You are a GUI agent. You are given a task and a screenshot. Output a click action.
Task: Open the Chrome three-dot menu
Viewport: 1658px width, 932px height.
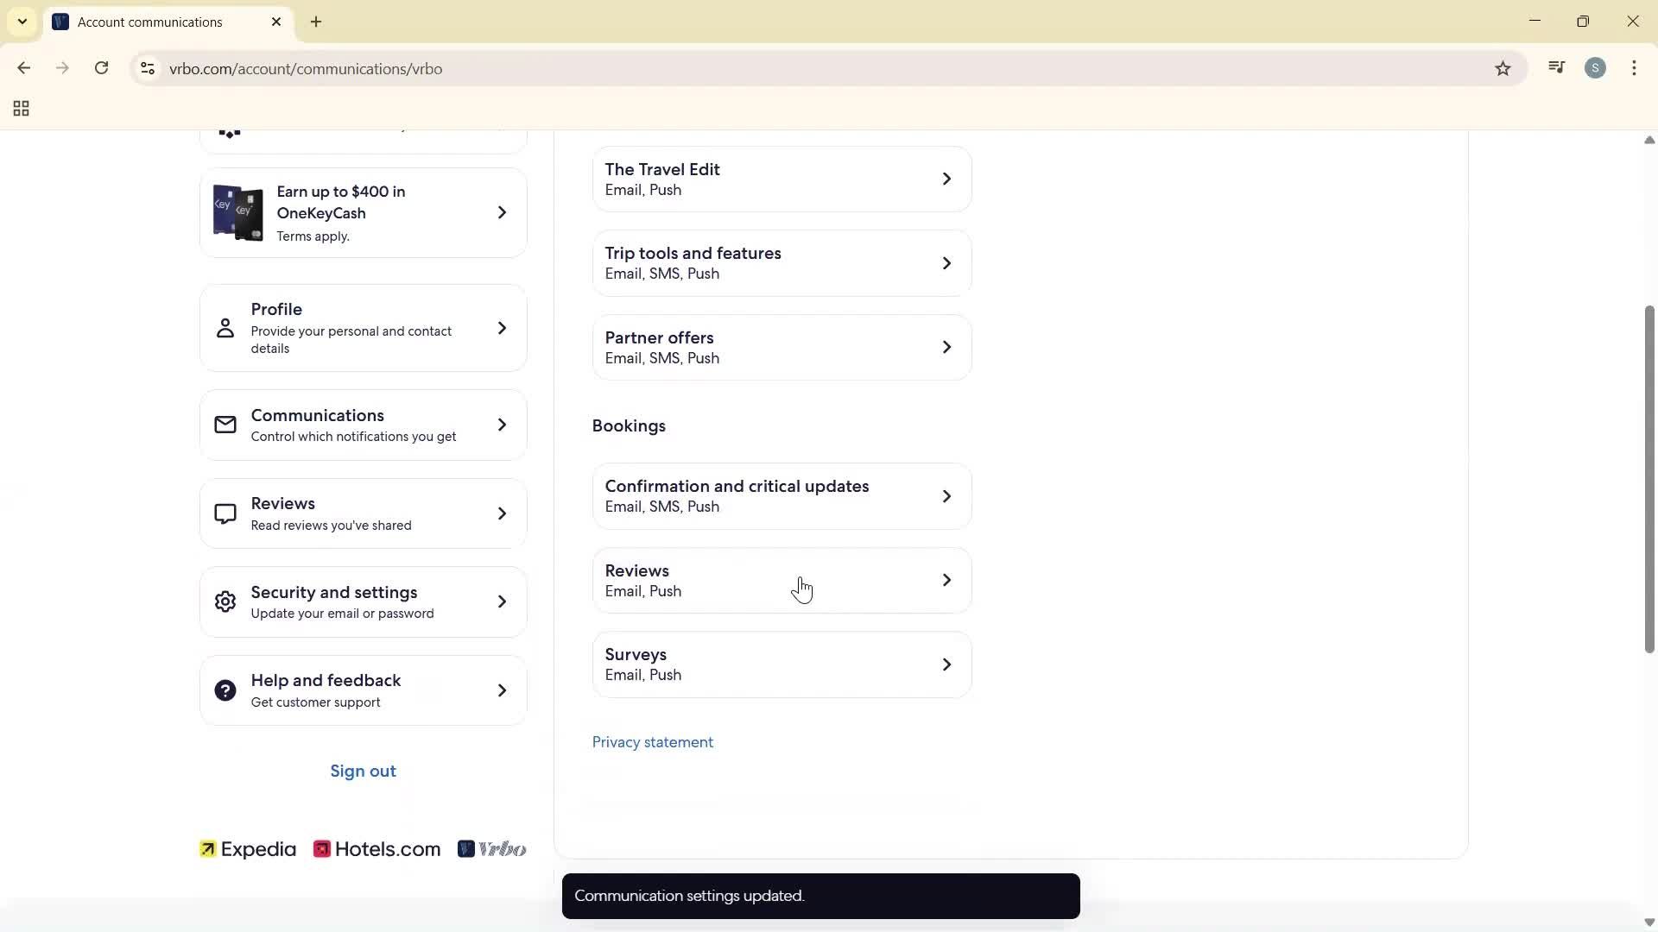[x=1635, y=68]
